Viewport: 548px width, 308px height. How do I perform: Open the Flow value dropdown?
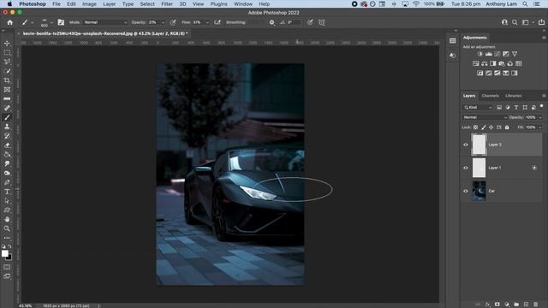(207, 22)
